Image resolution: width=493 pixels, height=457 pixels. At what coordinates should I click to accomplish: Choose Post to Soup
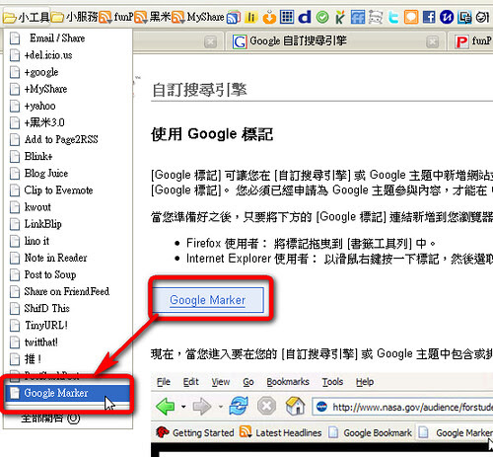click(68, 274)
